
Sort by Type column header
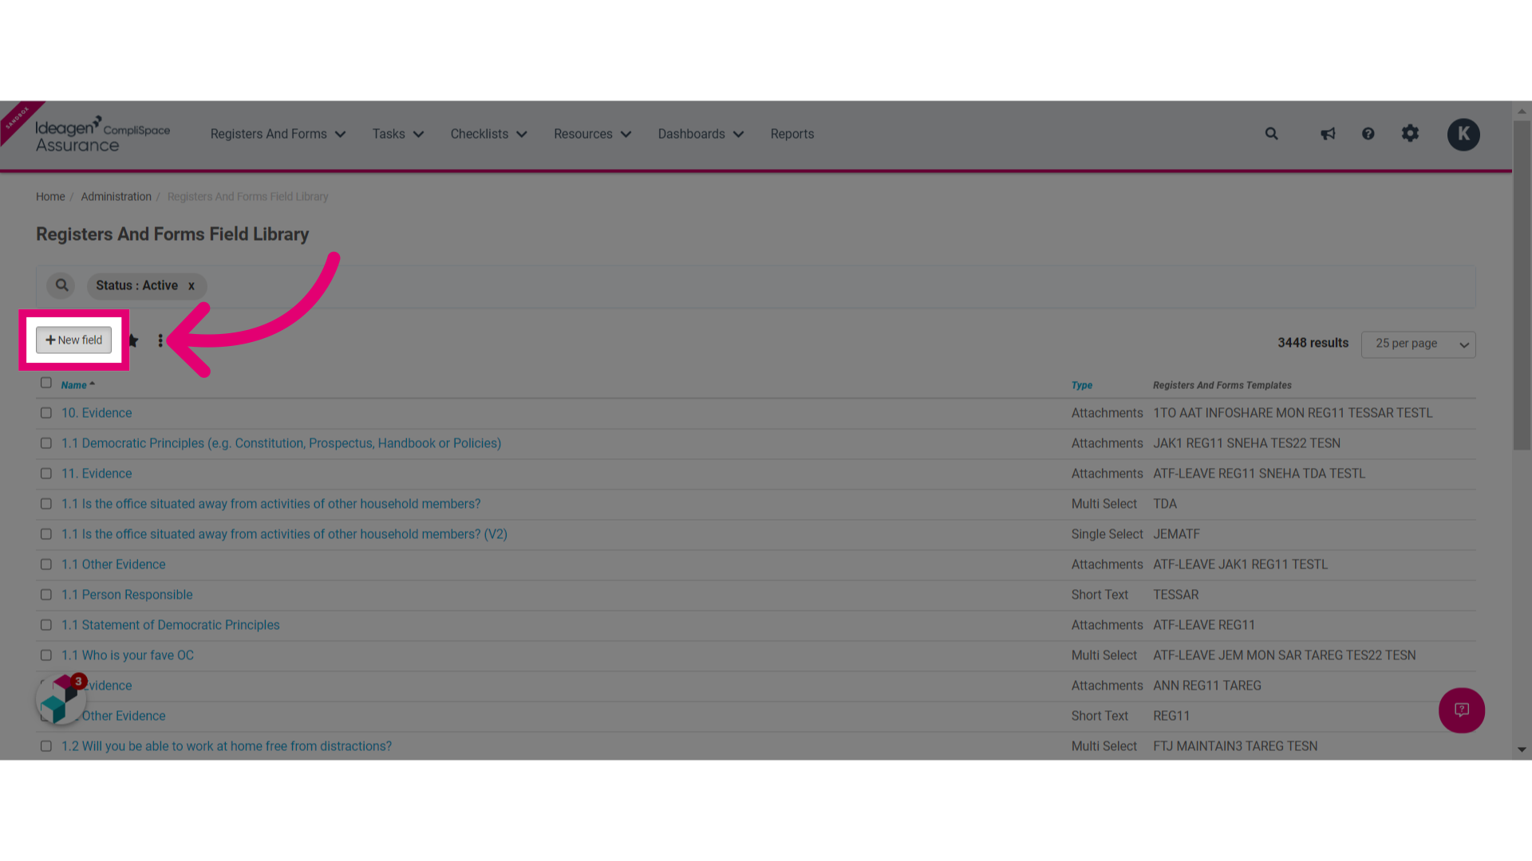tap(1081, 385)
